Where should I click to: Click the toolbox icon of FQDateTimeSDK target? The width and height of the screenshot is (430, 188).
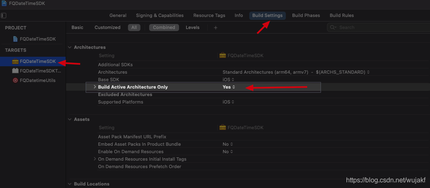tap(15, 61)
